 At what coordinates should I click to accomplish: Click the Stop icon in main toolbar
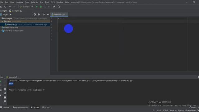point(49,7)
